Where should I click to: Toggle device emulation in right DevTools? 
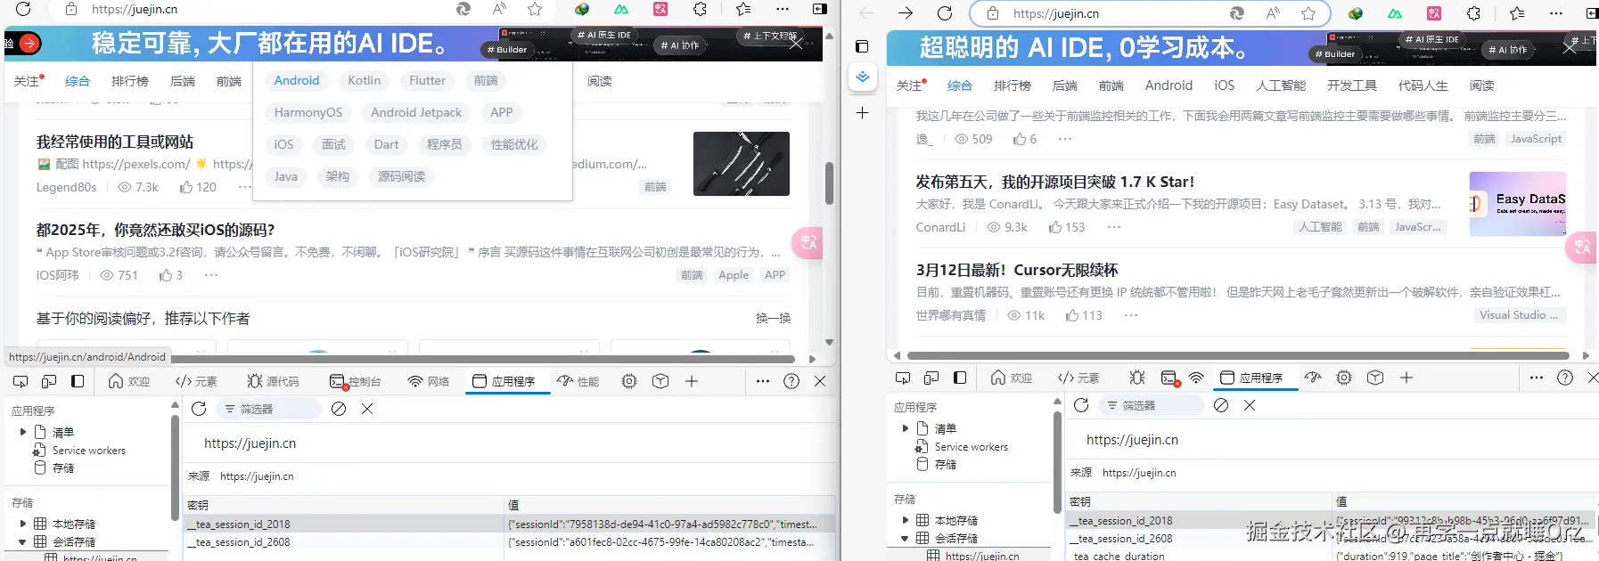(x=931, y=378)
